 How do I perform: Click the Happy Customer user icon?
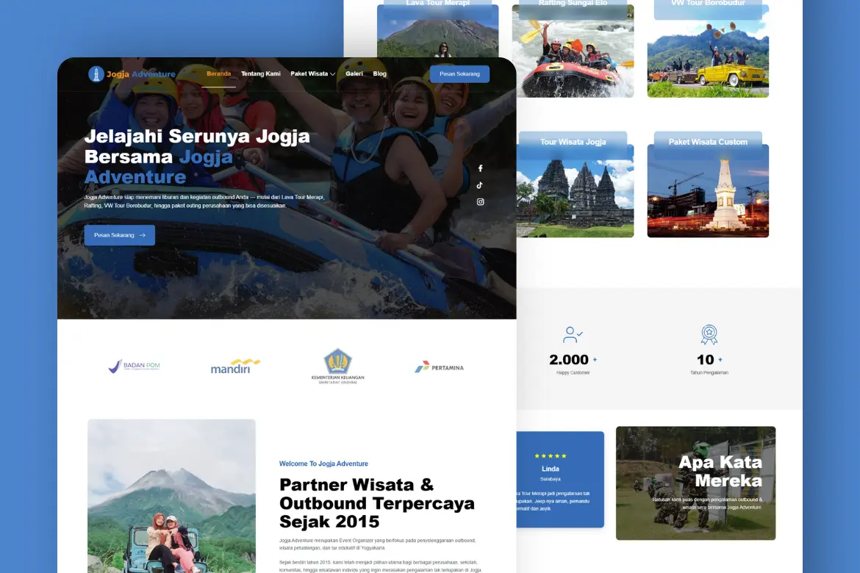[573, 336]
